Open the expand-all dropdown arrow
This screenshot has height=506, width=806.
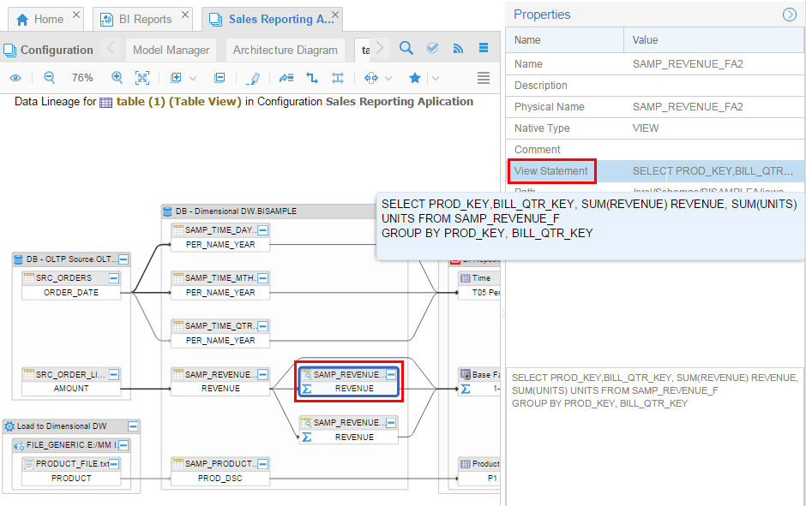(x=193, y=78)
